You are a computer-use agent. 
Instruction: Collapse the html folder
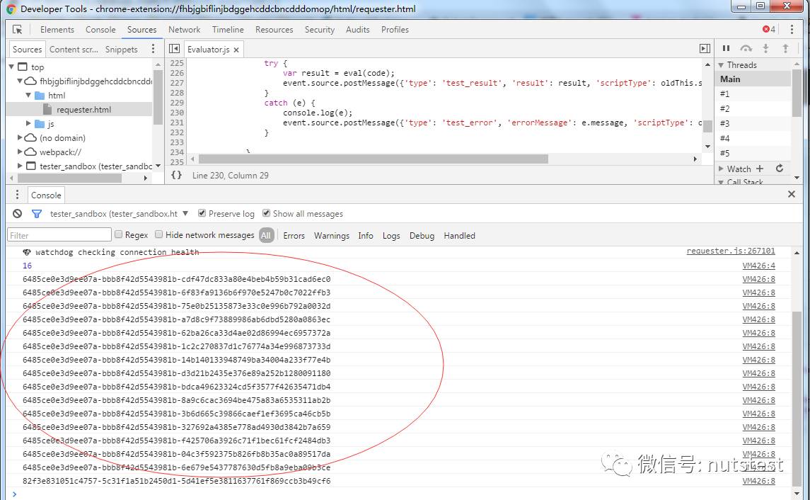pyautogui.click(x=28, y=95)
